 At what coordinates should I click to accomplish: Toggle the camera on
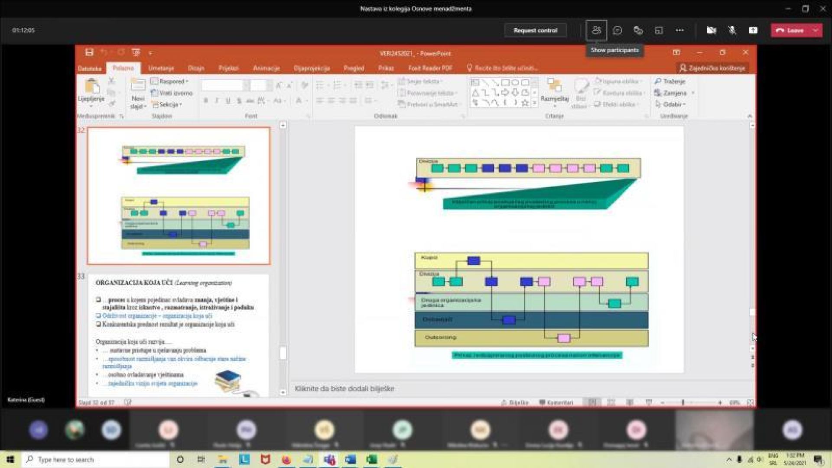click(x=711, y=30)
